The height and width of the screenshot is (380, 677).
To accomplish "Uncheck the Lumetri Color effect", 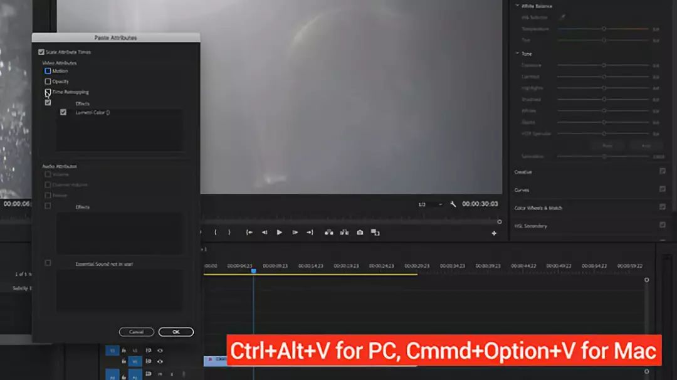I will click(63, 112).
